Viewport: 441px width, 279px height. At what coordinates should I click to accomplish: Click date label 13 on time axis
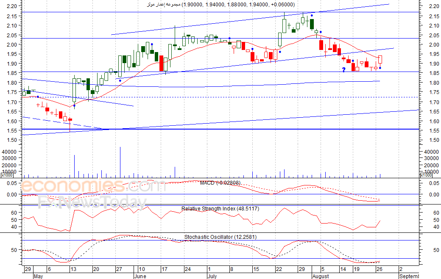pos(73,269)
